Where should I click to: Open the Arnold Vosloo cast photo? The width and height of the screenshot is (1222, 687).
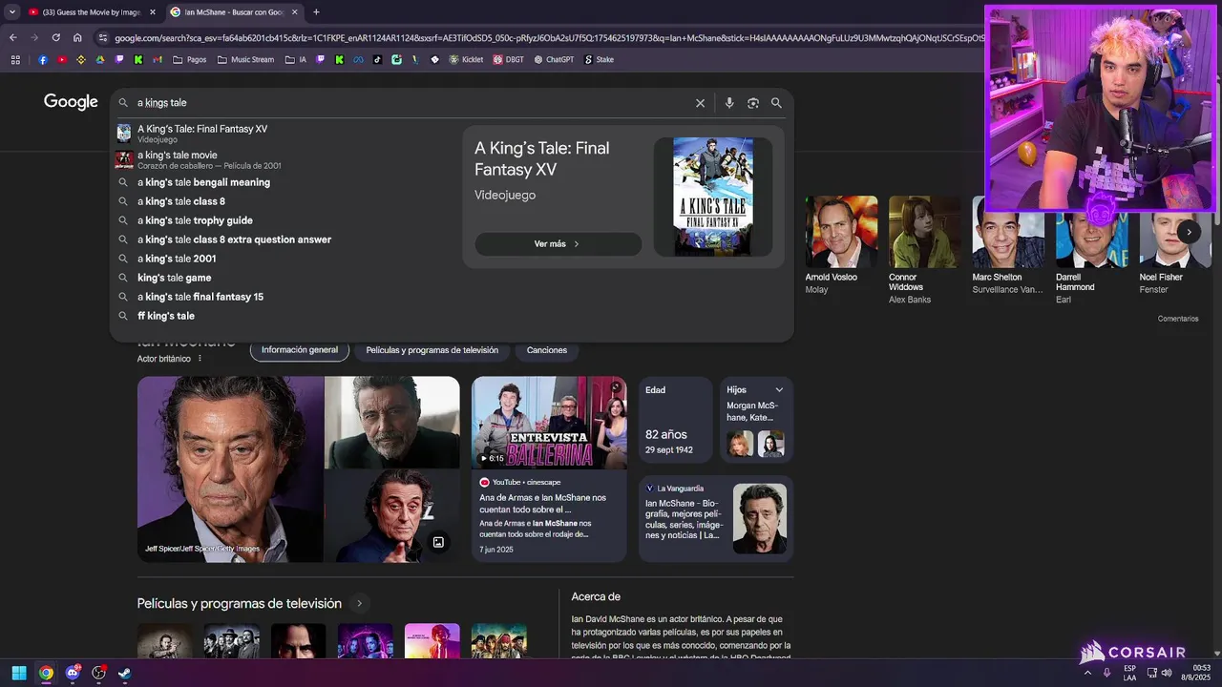(x=841, y=232)
